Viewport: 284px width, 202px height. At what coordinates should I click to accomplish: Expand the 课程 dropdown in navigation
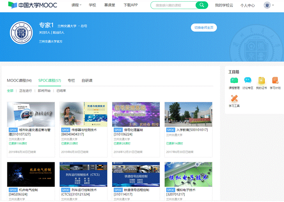pyautogui.click(x=76, y=5)
